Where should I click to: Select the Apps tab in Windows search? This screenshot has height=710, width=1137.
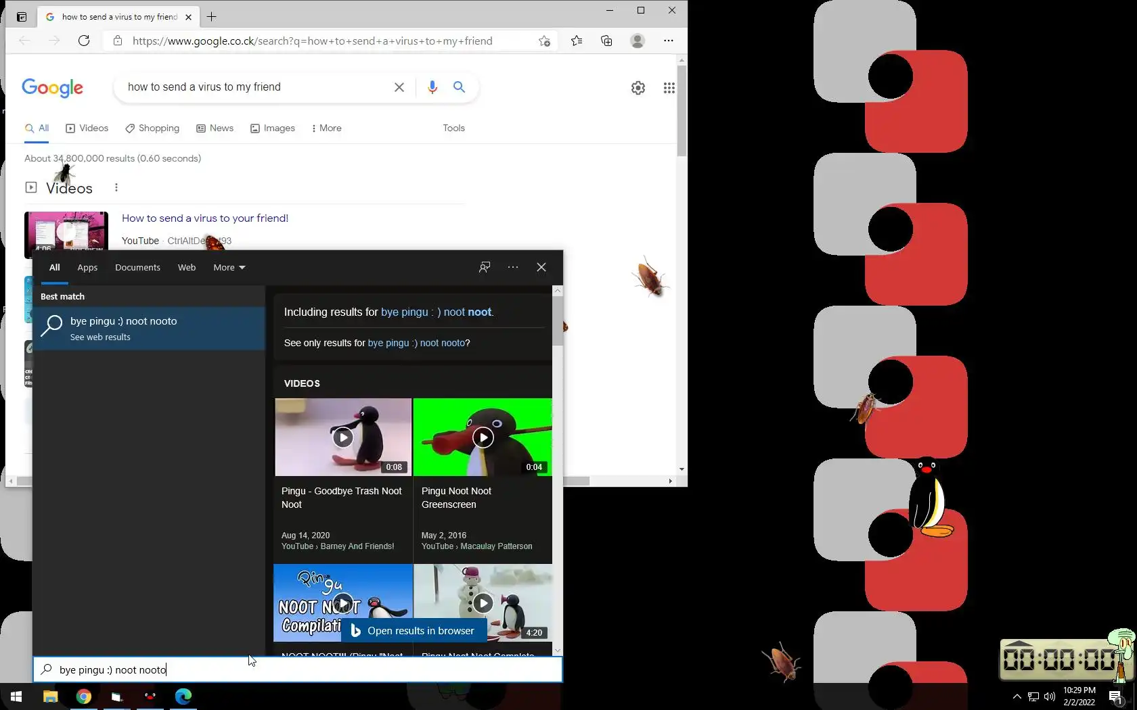(x=87, y=268)
